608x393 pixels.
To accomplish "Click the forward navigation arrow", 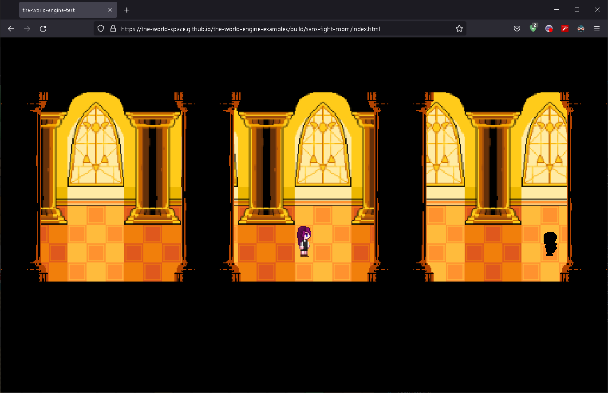I will (x=27, y=28).
